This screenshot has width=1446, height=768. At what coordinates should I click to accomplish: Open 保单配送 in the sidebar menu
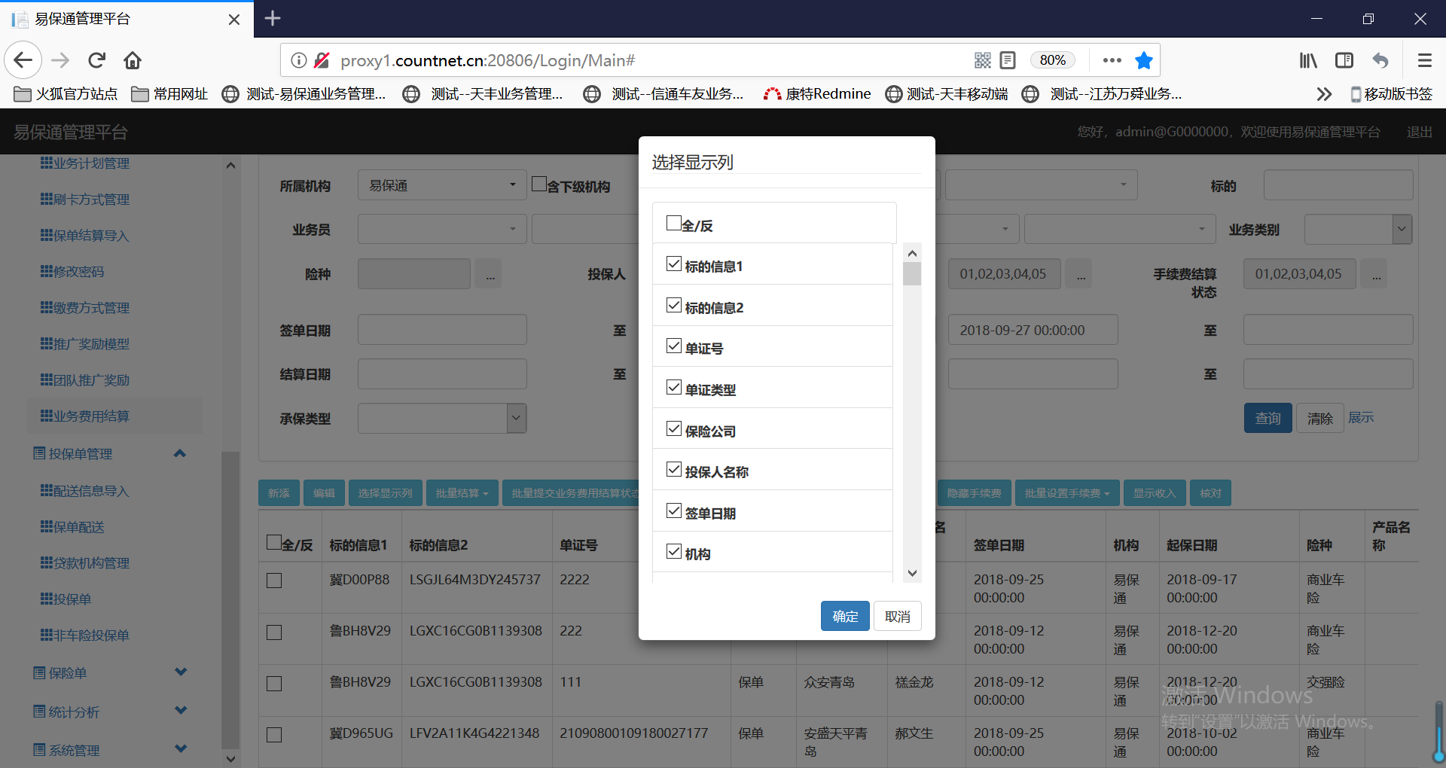tap(78, 527)
